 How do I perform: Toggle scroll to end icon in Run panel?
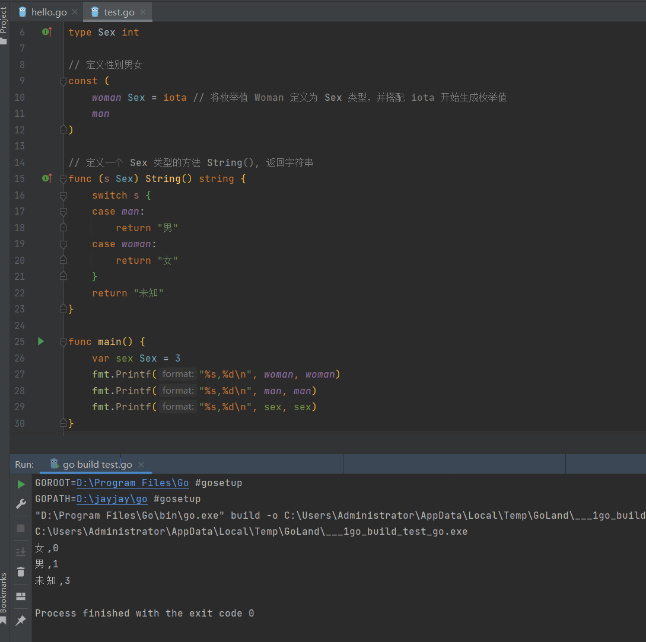[21, 552]
